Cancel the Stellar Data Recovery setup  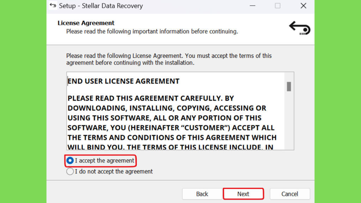tap(290, 194)
